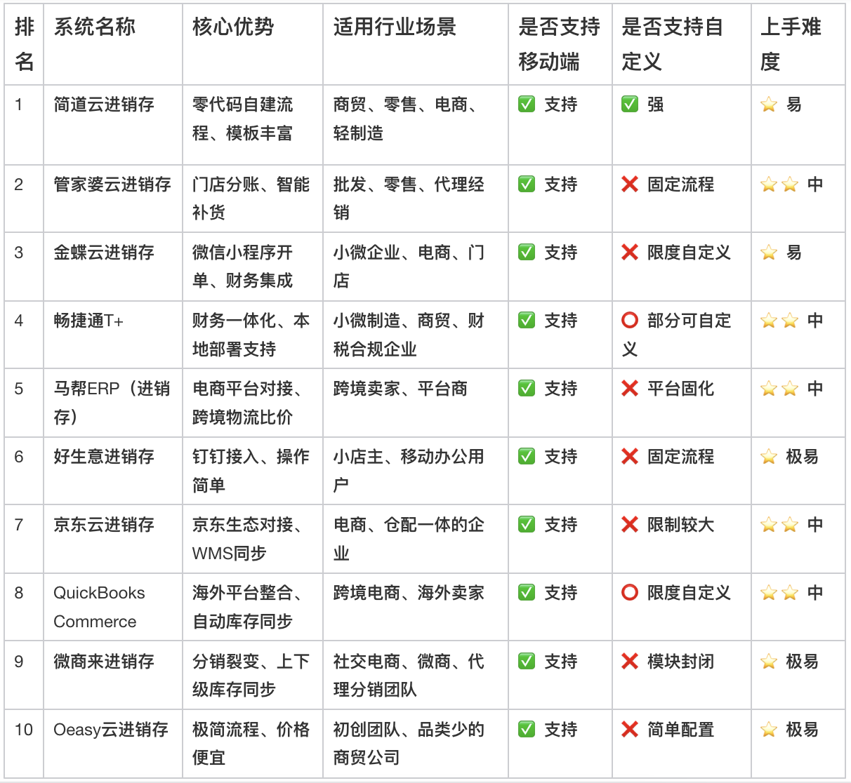The width and height of the screenshot is (851, 783).
Task: Click the 钉钉接入、操作简单 cell
Action: (253, 471)
